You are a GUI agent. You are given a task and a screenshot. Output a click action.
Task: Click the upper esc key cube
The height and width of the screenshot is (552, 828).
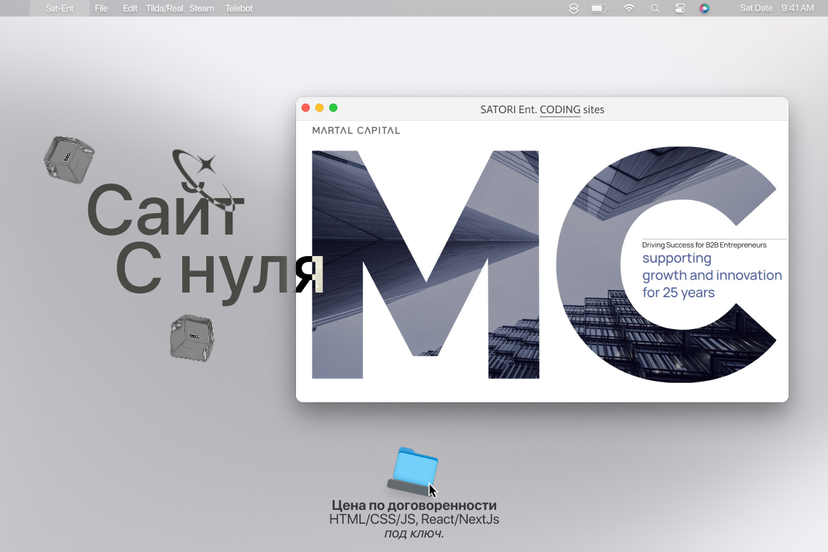68,159
